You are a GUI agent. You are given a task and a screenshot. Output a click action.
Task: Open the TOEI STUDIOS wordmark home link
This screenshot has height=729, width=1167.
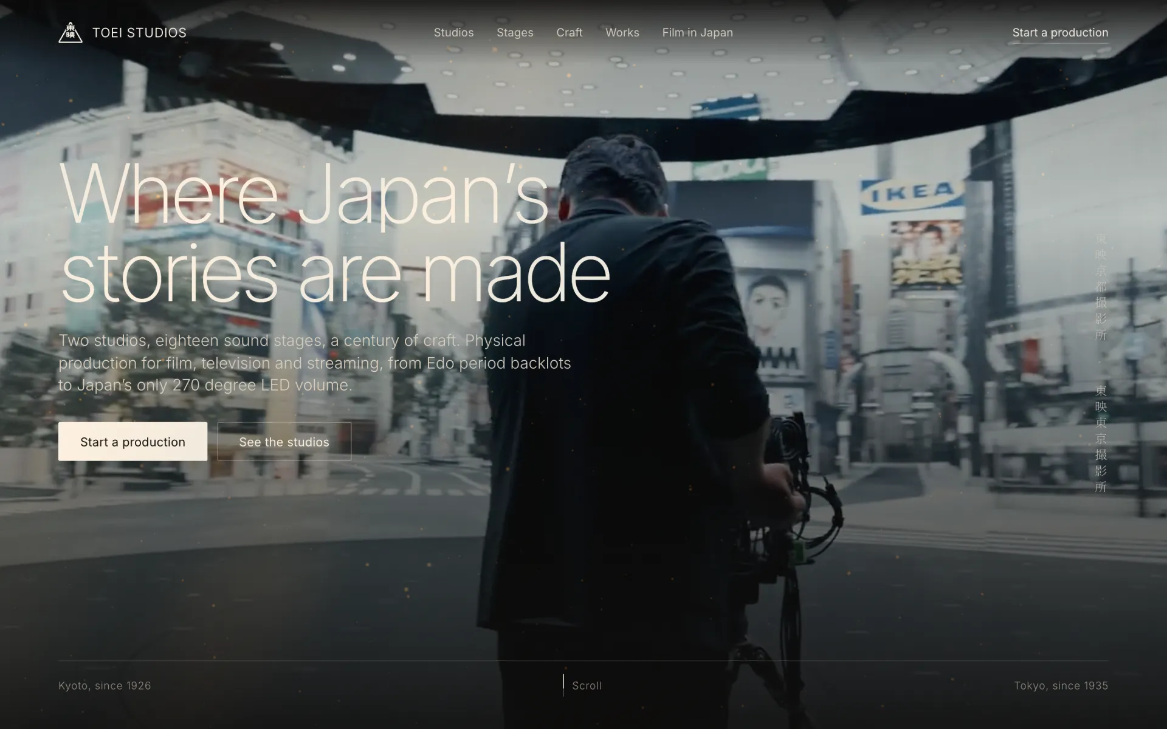(139, 33)
